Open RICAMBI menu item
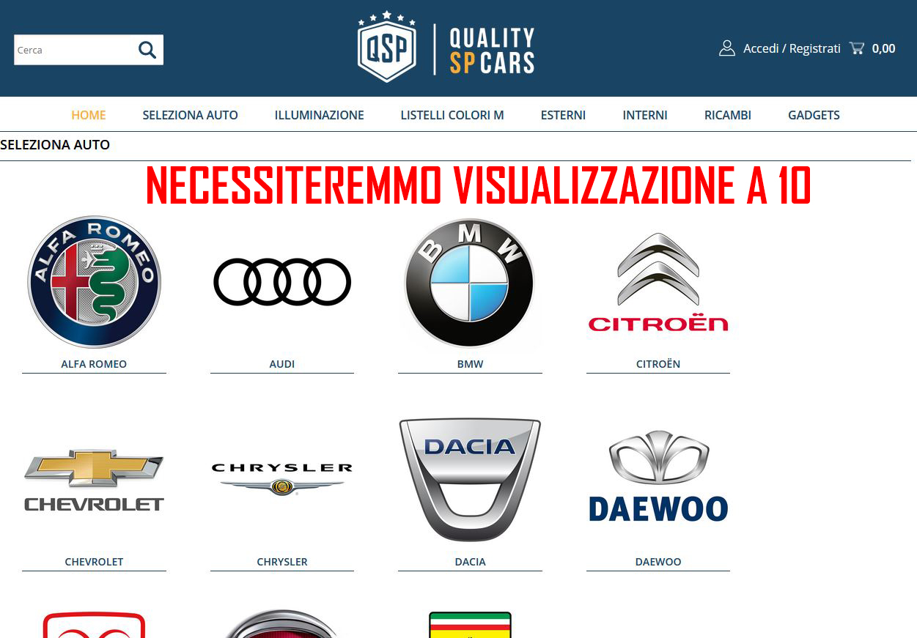Image resolution: width=917 pixels, height=638 pixels. 728,115
